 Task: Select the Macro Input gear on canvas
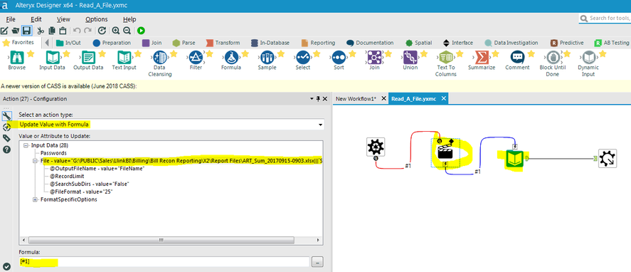tap(376, 147)
